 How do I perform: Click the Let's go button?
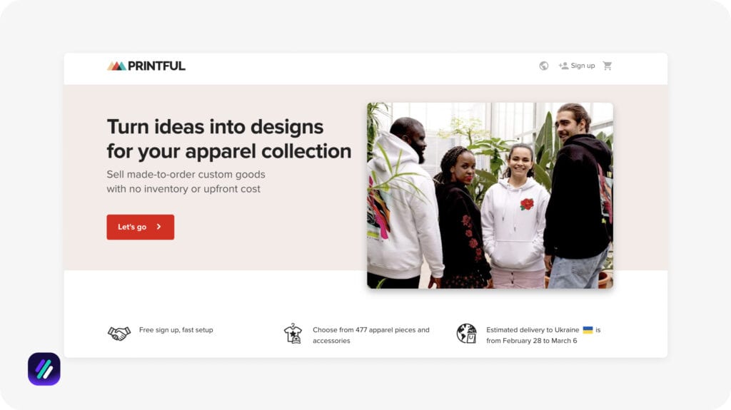pos(141,227)
